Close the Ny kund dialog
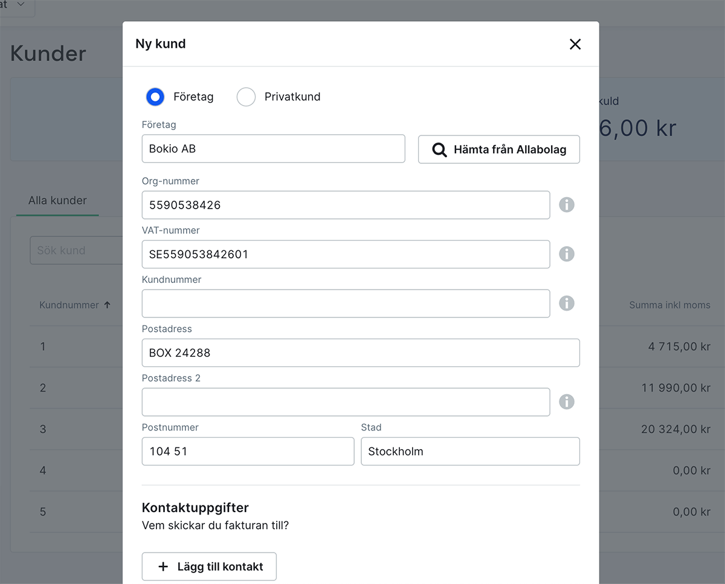This screenshot has height=584, width=725. click(575, 44)
